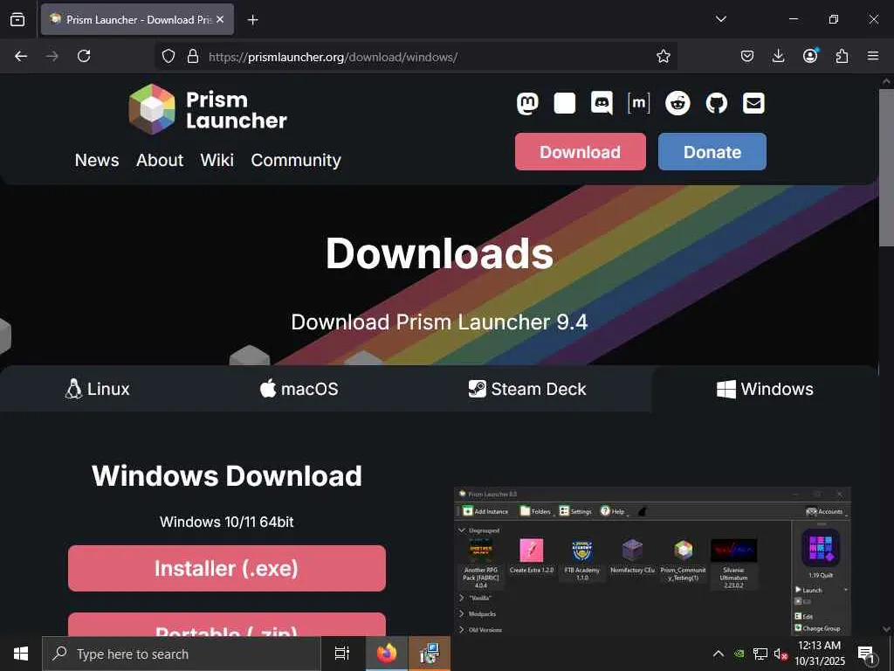Switch to the Linux download tab

coord(98,389)
